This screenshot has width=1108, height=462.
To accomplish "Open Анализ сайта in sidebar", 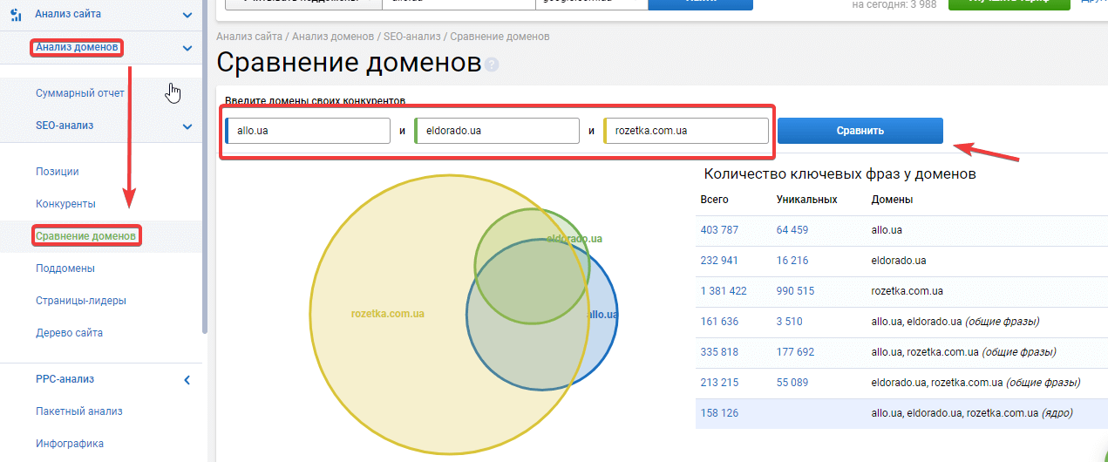I will [68, 15].
